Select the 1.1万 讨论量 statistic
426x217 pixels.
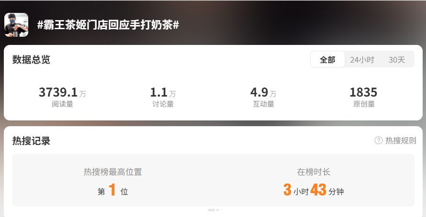(163, 97)
